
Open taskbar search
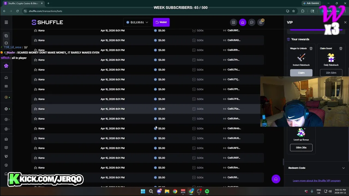point(151,191)
